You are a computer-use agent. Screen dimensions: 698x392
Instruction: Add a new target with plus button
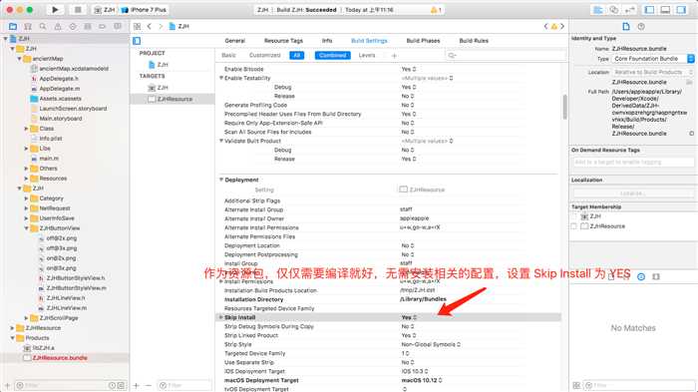[x=137, y=385]
